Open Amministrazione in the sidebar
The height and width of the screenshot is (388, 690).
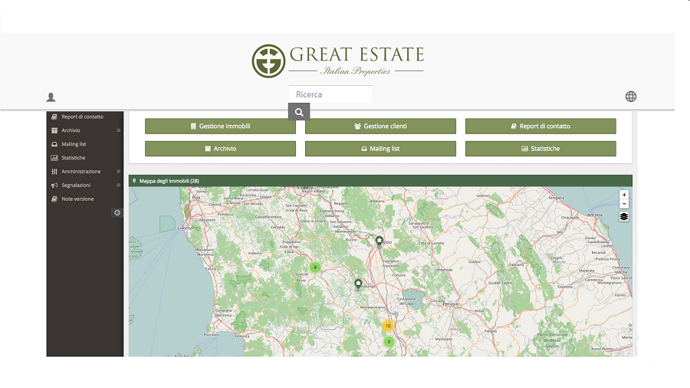tap(81, 171)
